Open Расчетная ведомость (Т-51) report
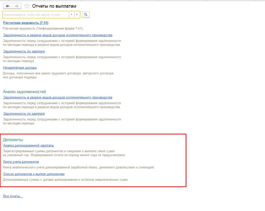Viewport: 265px width, 211px height. 26,23
